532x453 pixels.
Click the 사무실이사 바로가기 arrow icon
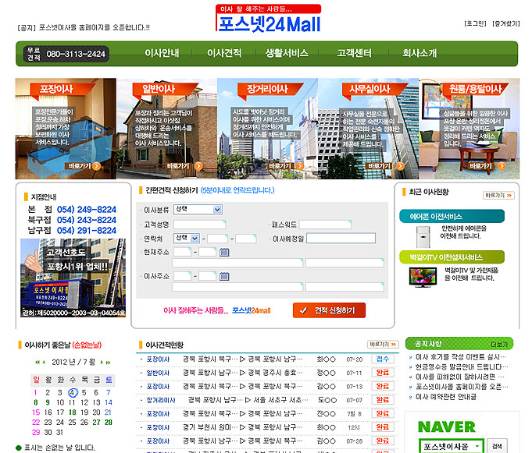[x=400, y=166]
